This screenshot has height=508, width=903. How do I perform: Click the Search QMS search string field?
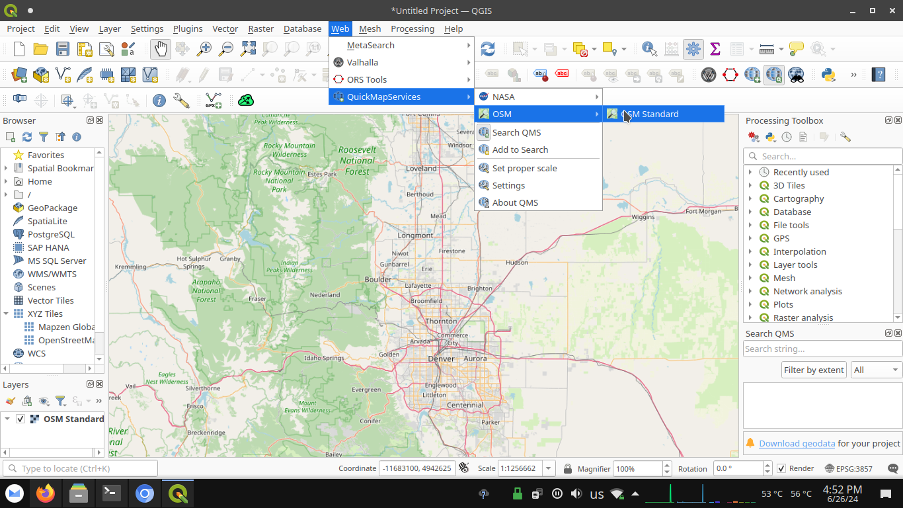(x=822, y=349)
